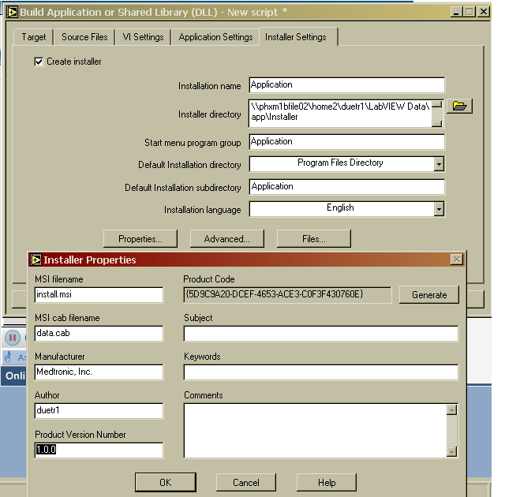Click the folder browse icon for installer directory
Viewport: 505px width, 497px height.
459,106
